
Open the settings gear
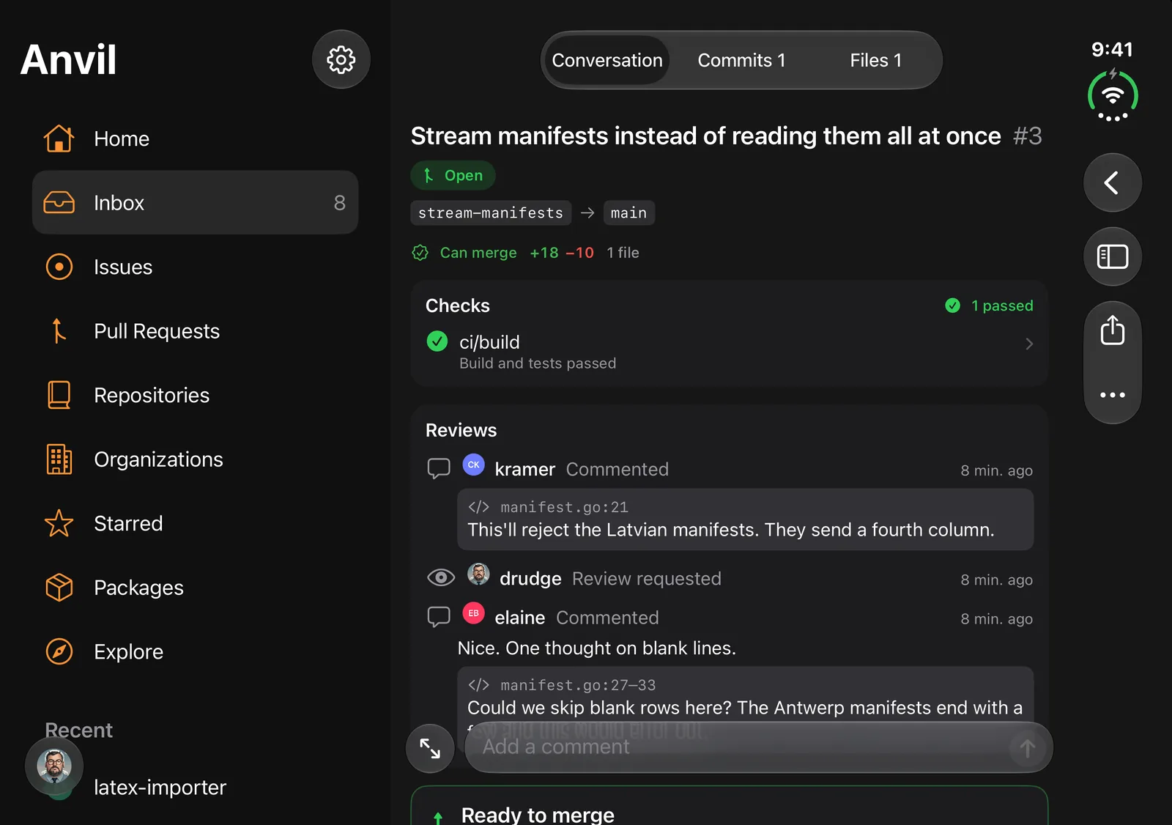[x=341, y=59]
